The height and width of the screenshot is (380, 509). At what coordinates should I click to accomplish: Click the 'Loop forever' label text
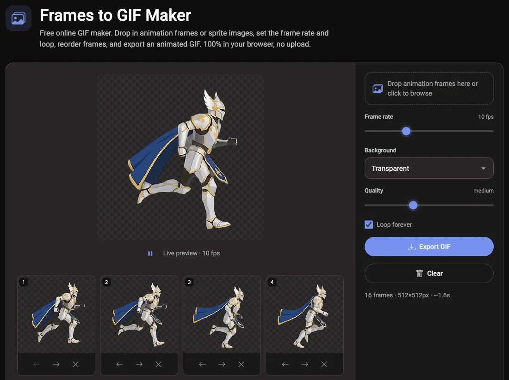click(x=394, y=224)
